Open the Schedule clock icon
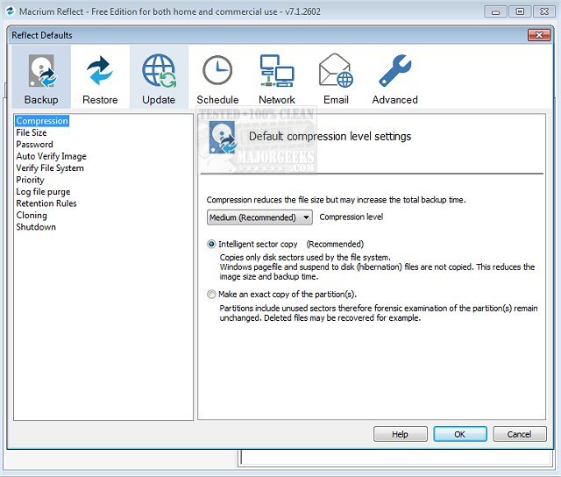 tap(217, 76)
